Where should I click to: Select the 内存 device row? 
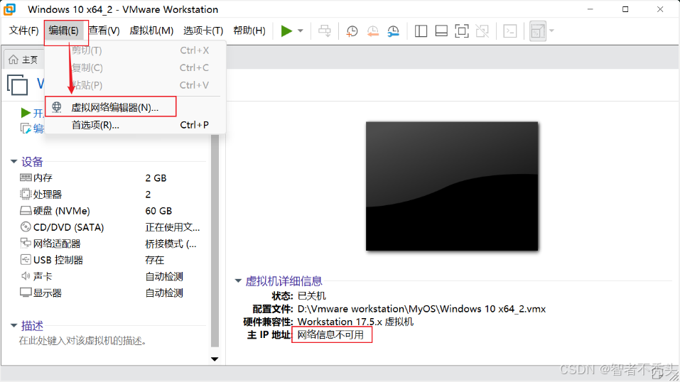109,178
